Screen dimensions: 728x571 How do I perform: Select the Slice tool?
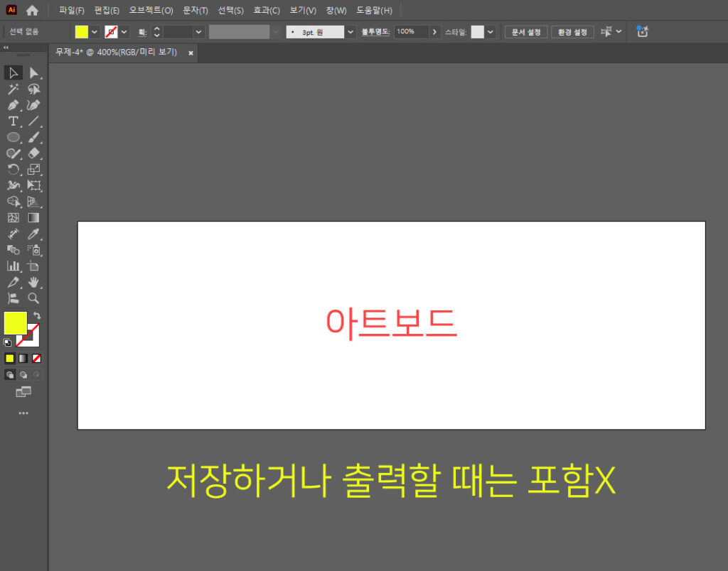13,282
